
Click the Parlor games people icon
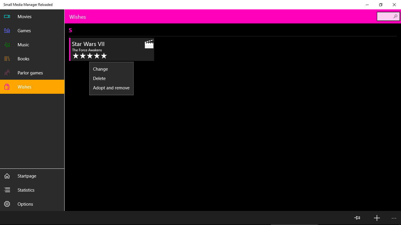click(x=7, y=73)
